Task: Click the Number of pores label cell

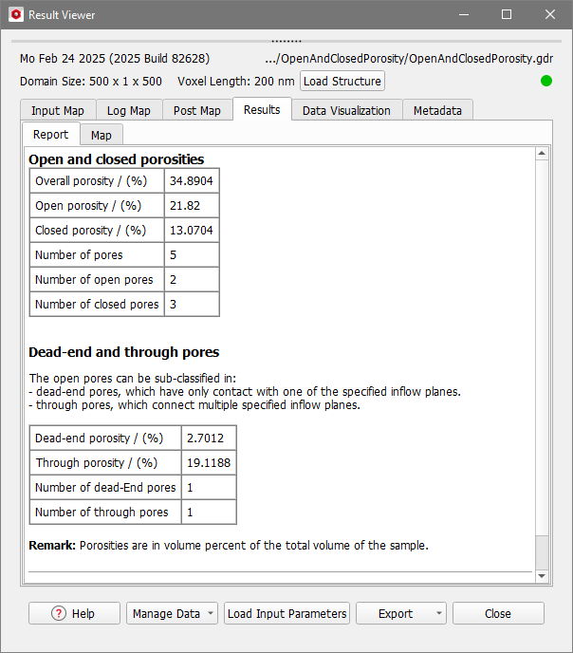Action: (97, 254)
